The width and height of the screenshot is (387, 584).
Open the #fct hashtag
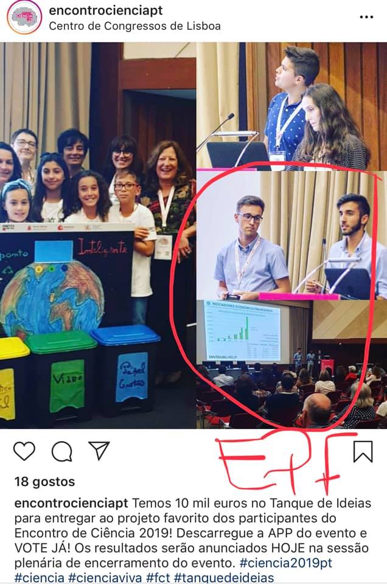click(158, 577)
